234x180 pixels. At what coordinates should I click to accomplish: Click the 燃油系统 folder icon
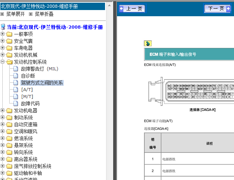[9, 138]
